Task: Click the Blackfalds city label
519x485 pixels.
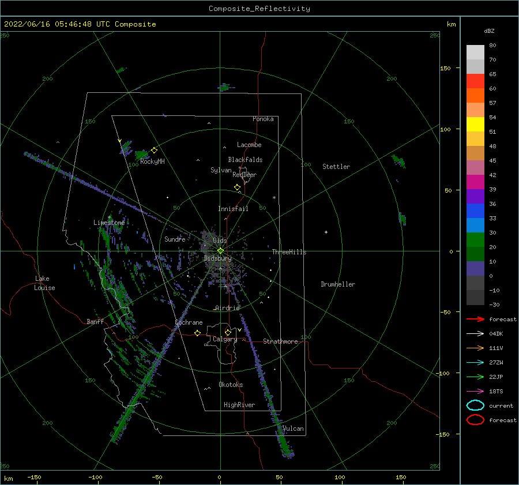Action: click(x=245, y=160)
